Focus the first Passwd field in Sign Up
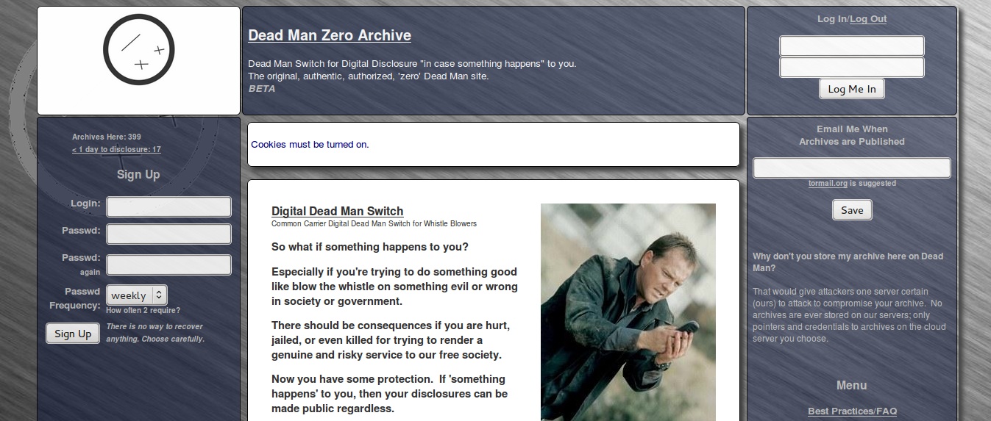 [169, 234]
